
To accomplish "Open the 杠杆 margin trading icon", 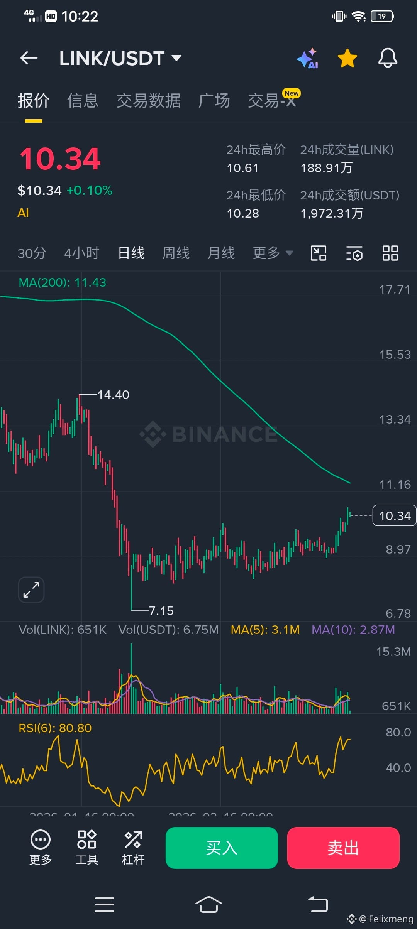I will pyautogui.click(x=133, y=848).
